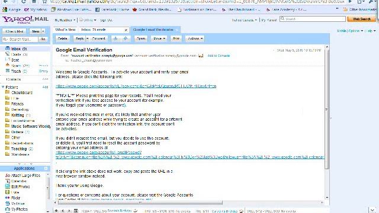Viewport: 379px width, 213px height.
Task: Open the Facebook bookmark in the bookmarks bar
Action: click(112, 9)
